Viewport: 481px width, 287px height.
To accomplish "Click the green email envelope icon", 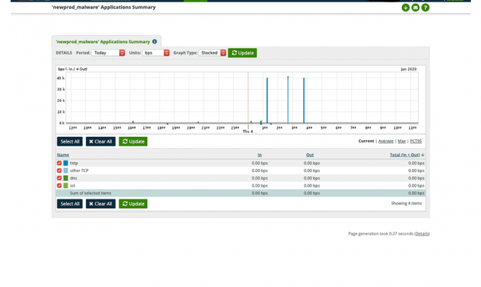I will 416,8.
